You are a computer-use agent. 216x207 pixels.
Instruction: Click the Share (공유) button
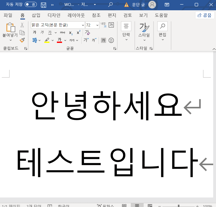tap(205, 15)
